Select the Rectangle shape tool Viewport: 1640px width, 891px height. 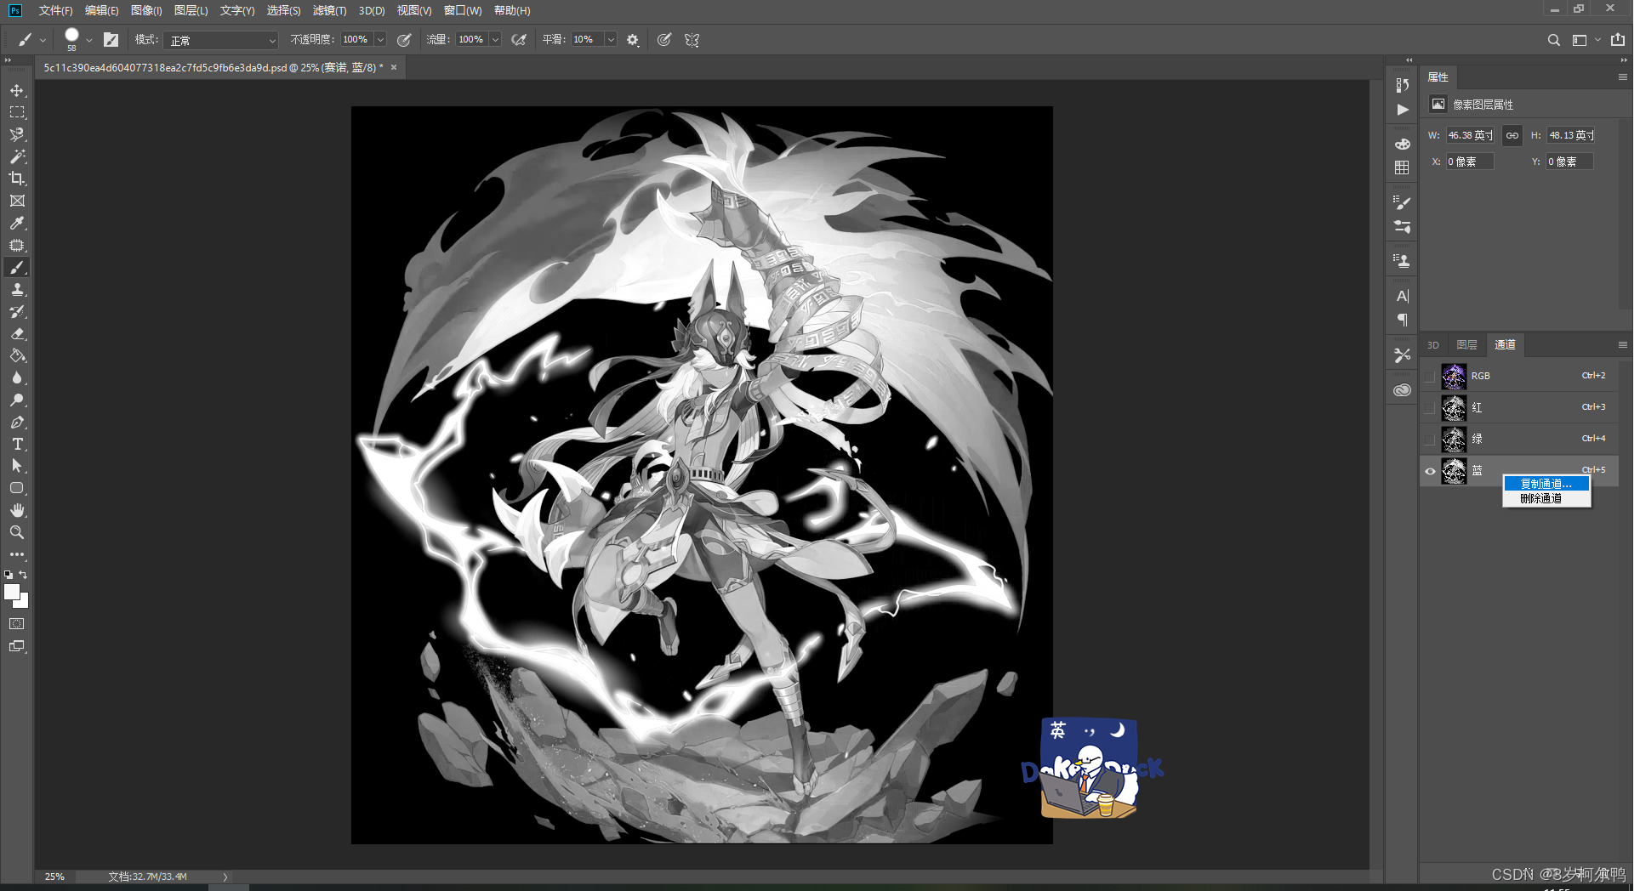(x=17, y=488)
